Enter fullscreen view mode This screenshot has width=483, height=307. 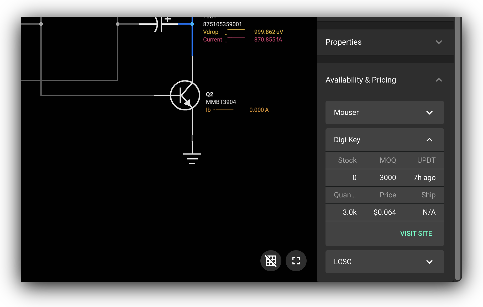(296, 260)
